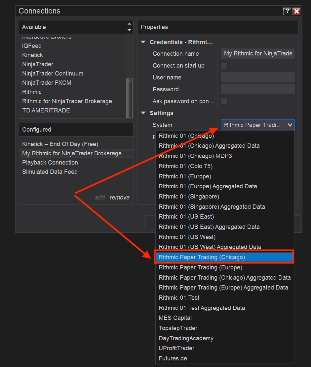The width and height of the screenshot is (311, 367).
Task: Toggle the Ask password on connect checkbox
Action: point(224,101)
